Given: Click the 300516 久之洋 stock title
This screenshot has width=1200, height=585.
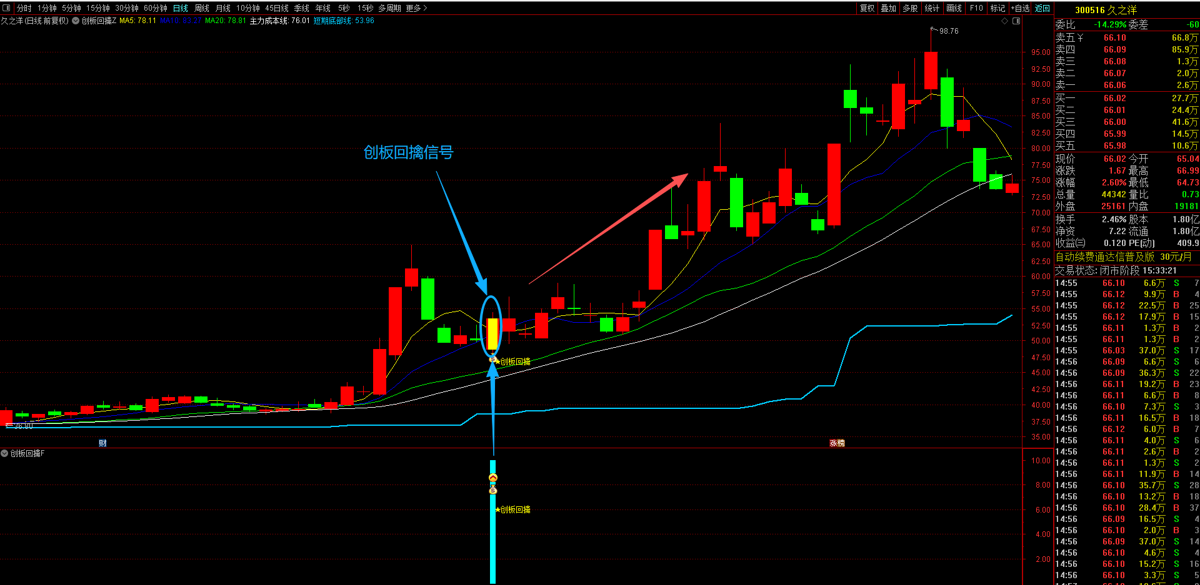Looking at the screenshot, I should (1106, 10).
